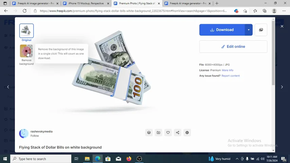Open the Favorites list icon

click(x=255, y=11)
